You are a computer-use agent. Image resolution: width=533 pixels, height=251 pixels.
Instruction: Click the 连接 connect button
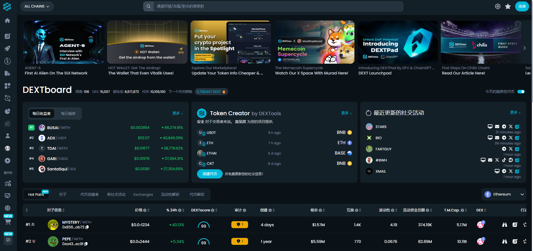click(522, 6)
